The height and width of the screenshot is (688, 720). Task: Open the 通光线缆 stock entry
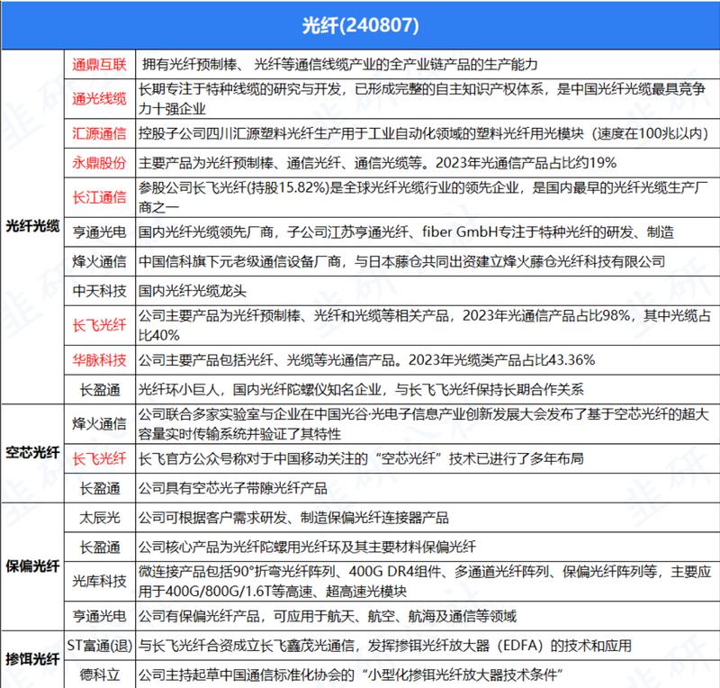pyautogui.click(x=99, y=98)
